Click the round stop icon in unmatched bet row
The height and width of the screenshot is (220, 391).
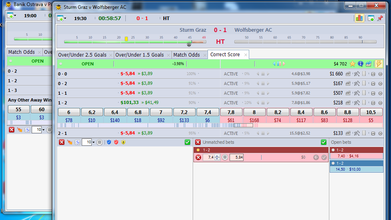(225, 157)
